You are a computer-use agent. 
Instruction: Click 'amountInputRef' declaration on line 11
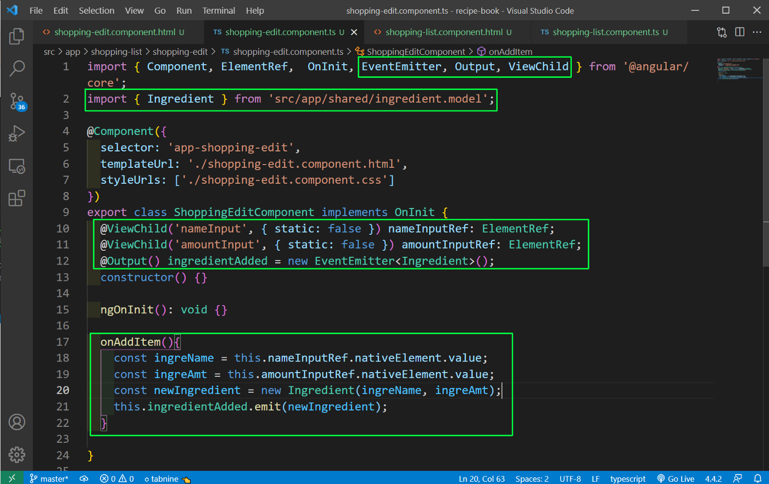tap(448, 245)
